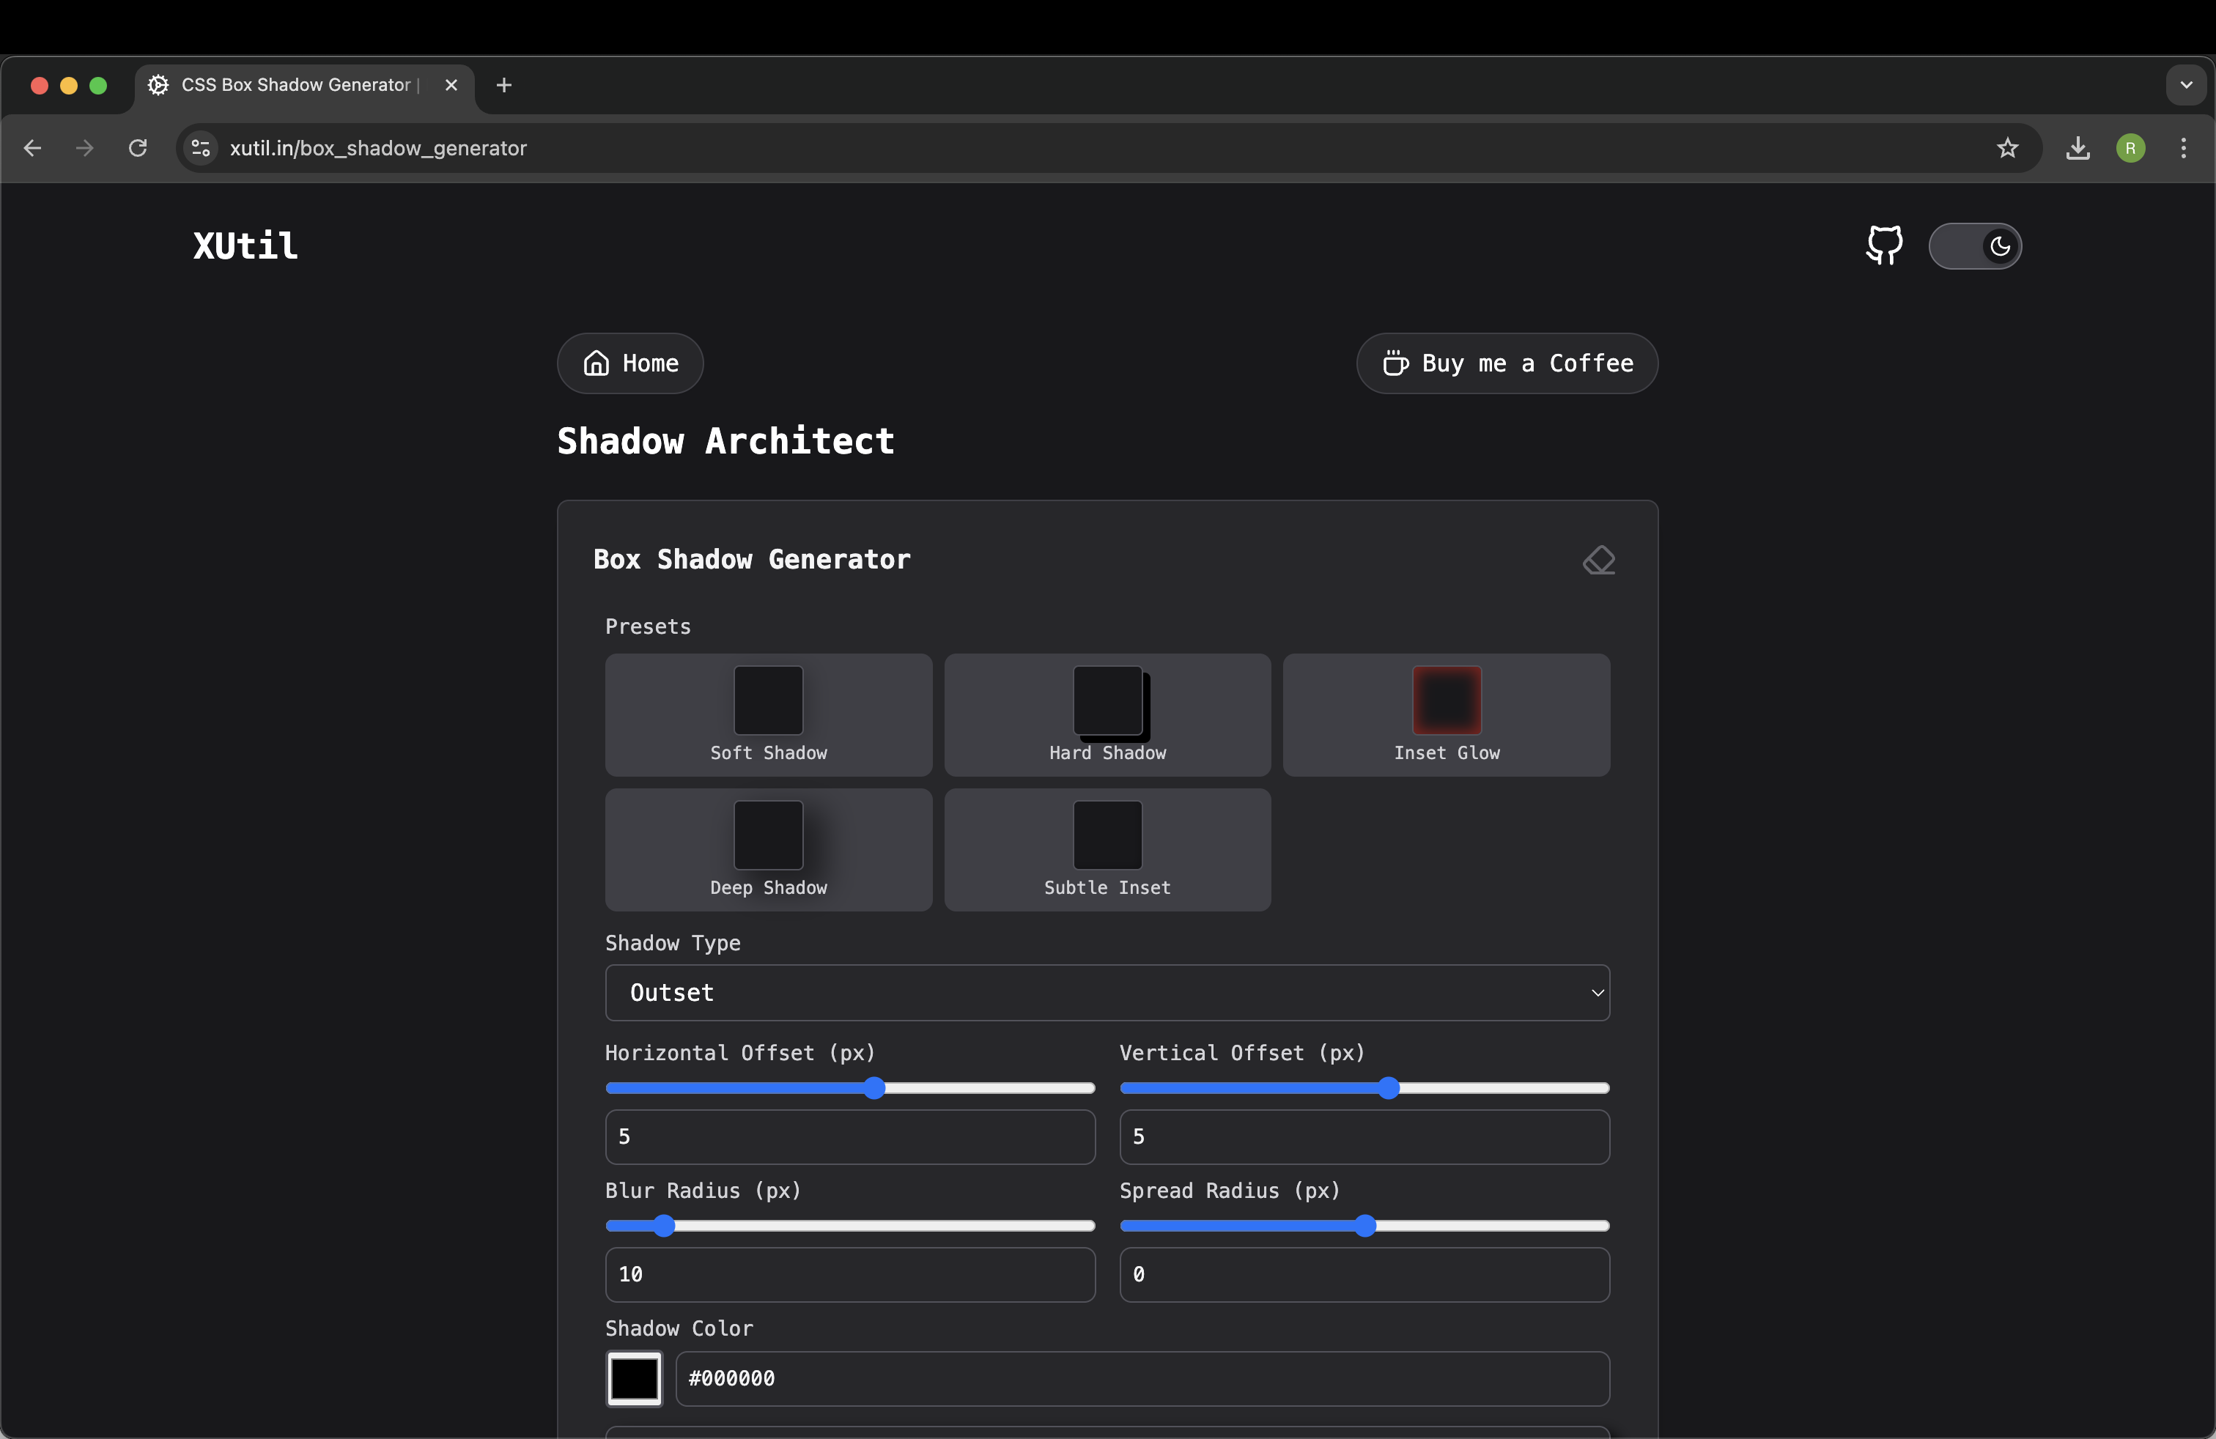Viewport: 2216px width, 1439px height.
Task: Focus the Spread Radius value field
Action: coord(1364,1274)
